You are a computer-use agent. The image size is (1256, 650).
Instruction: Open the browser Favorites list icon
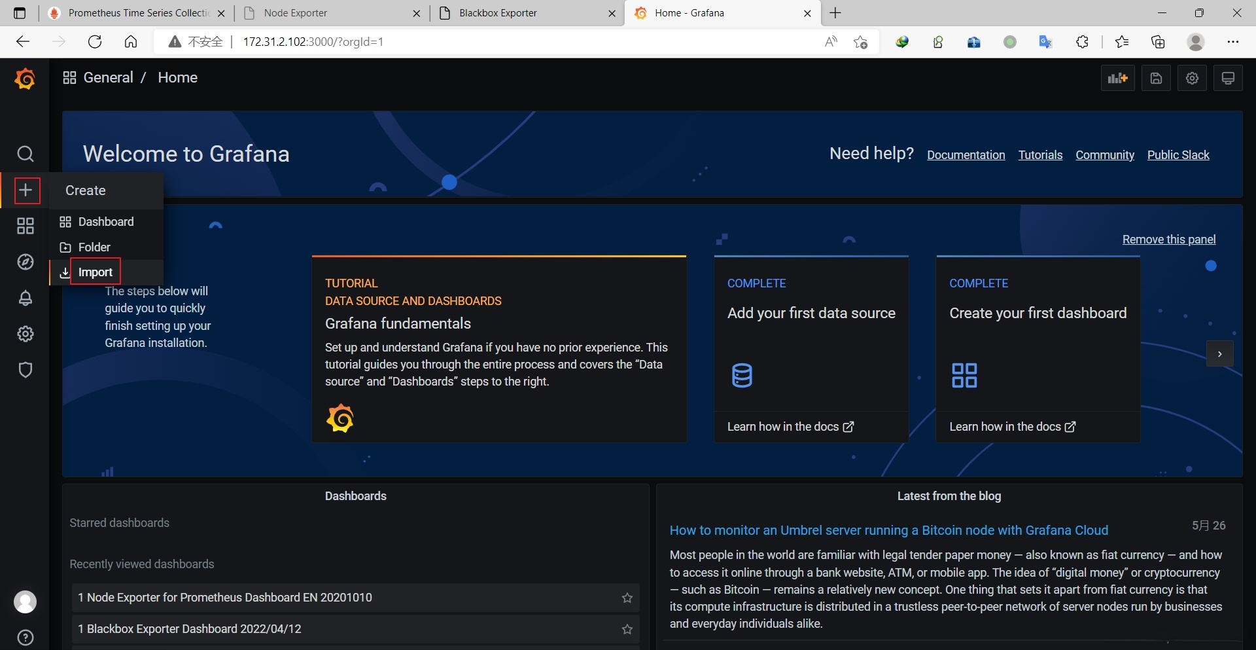click(1122, 42)
